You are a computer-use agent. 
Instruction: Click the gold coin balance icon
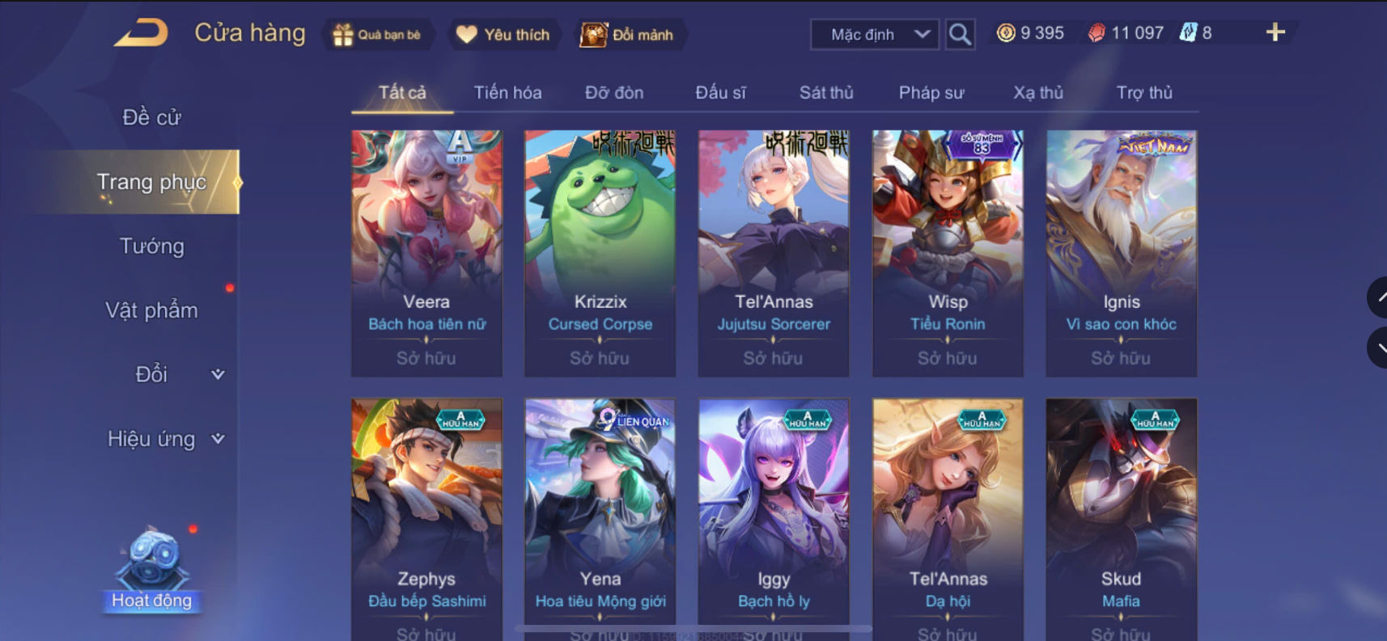[1006, 33]
